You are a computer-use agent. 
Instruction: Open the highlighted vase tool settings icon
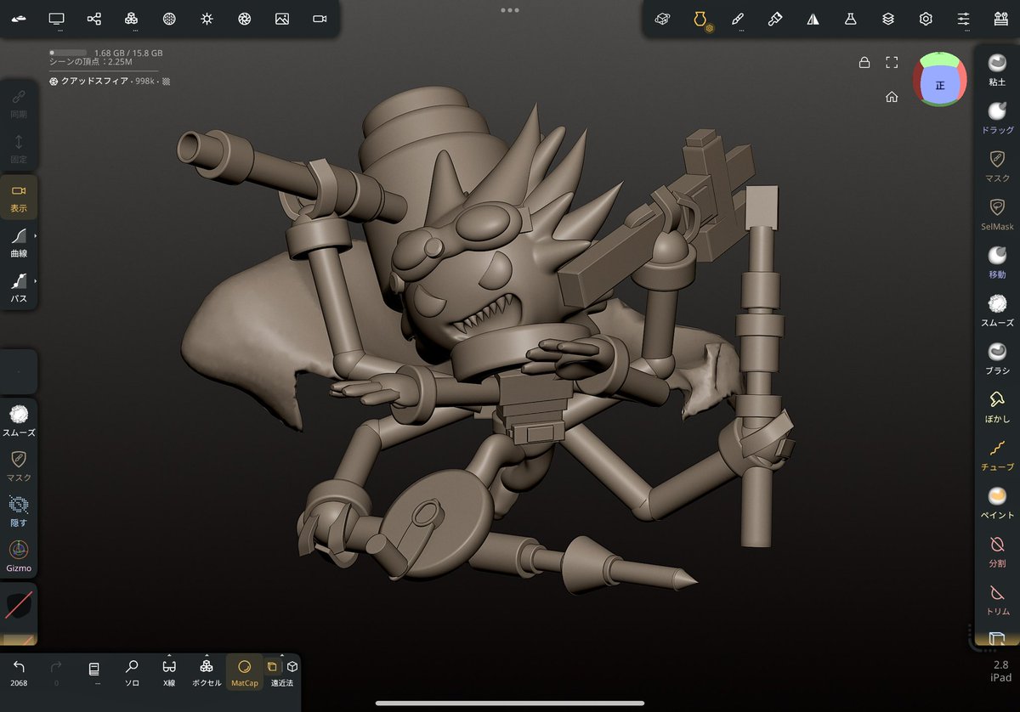[x=700, y=19]
